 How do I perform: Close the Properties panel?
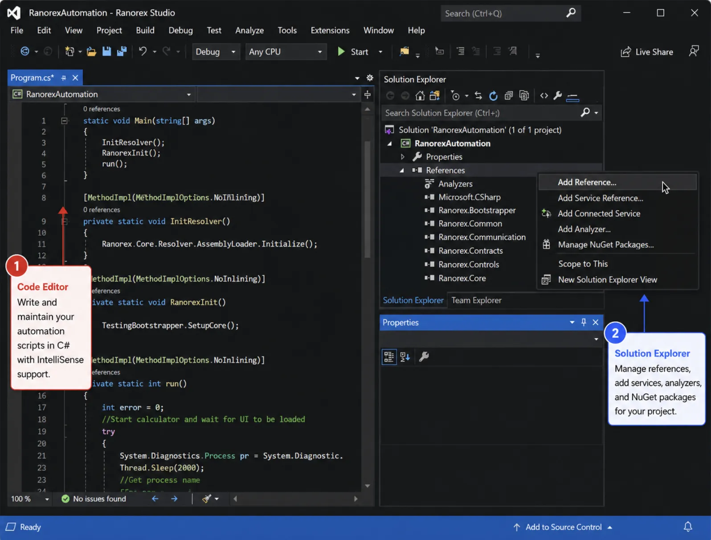click(x=596, y=322)
